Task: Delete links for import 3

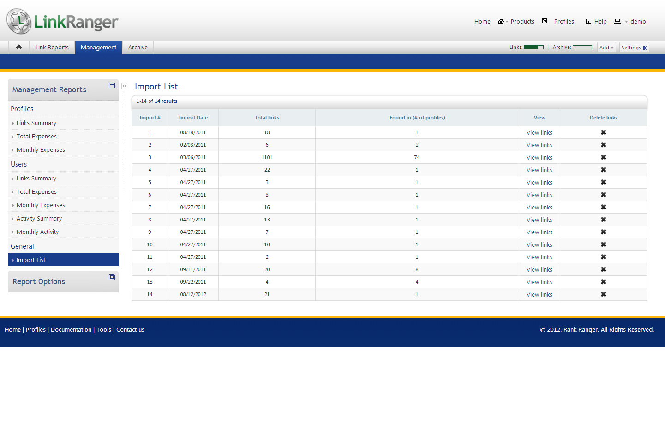Action: (x=603, y=157)
